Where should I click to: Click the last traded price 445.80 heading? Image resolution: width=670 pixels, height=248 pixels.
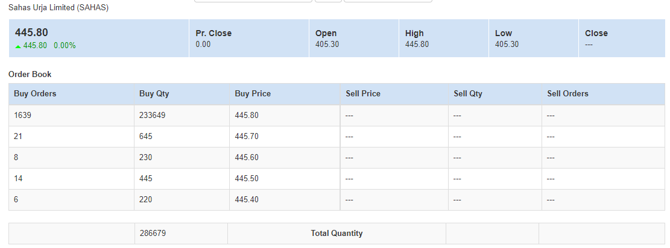pos(31,33)
